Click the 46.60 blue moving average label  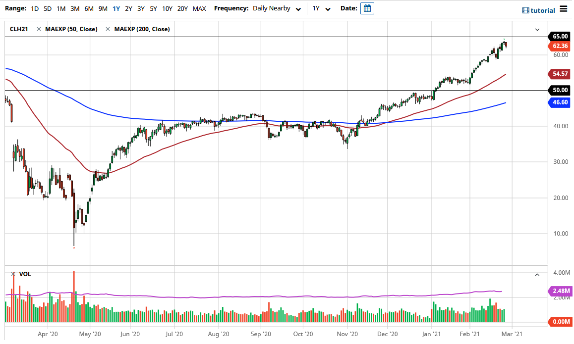559,102
